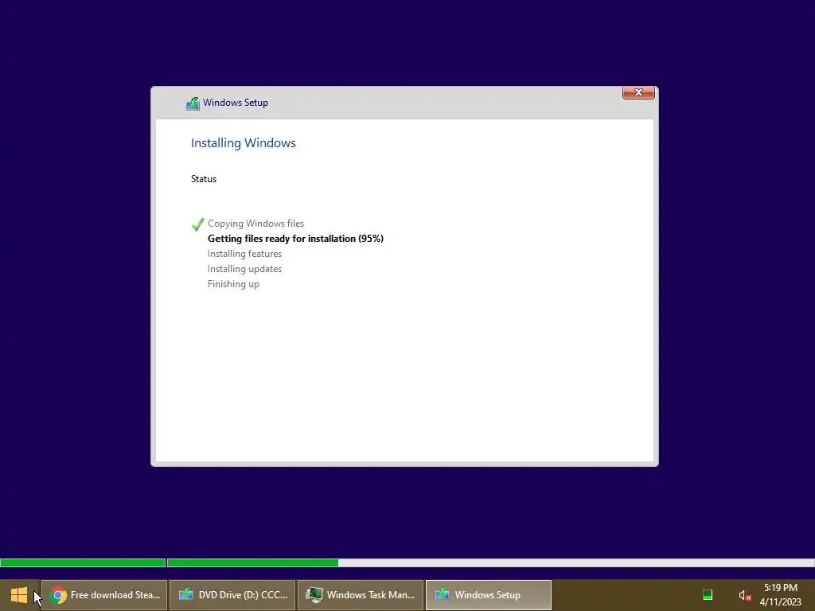Screen dimensions: 815x611
Task: Click the DVD Drive taskbar icon
Action: coord(185,594)
